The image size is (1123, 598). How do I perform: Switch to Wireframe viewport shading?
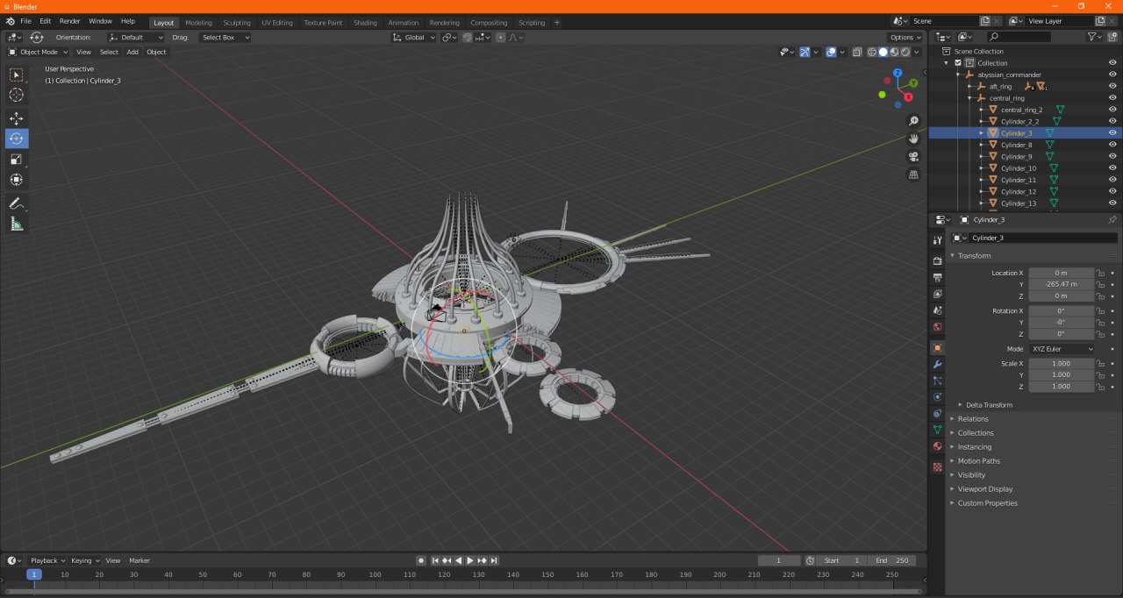(872, 52)
